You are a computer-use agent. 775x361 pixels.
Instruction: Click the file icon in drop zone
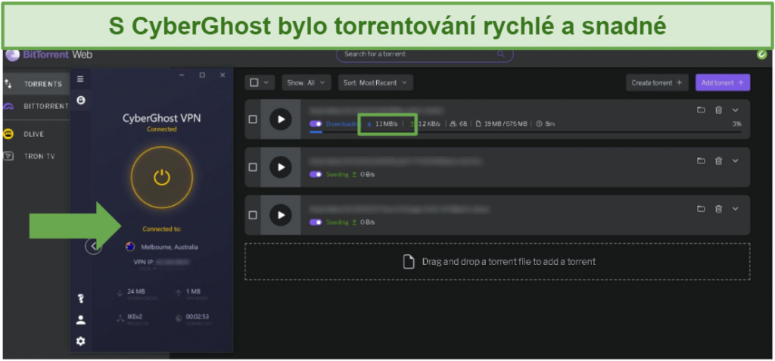click(x=408, y=262)
